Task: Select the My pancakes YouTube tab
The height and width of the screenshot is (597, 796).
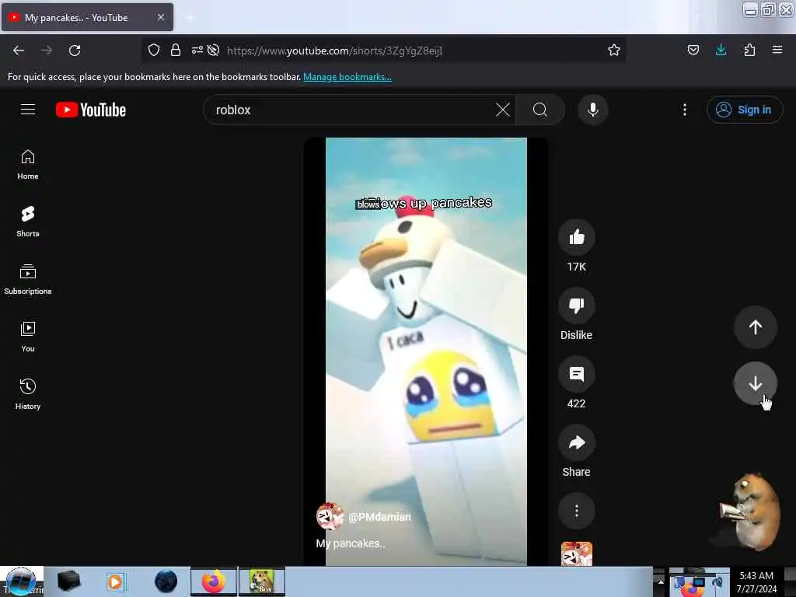Action: 87,17
